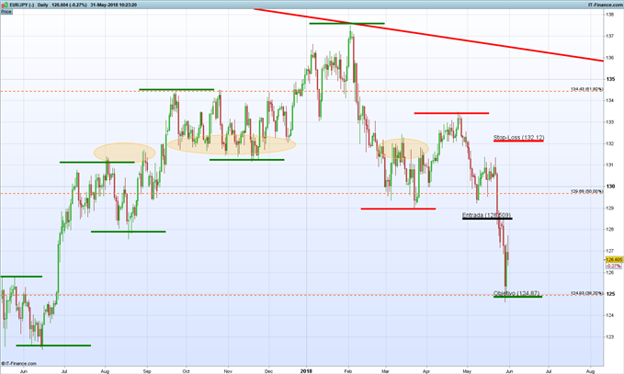
Task: Click the 137 price axis value
Action: click(609, 36)
